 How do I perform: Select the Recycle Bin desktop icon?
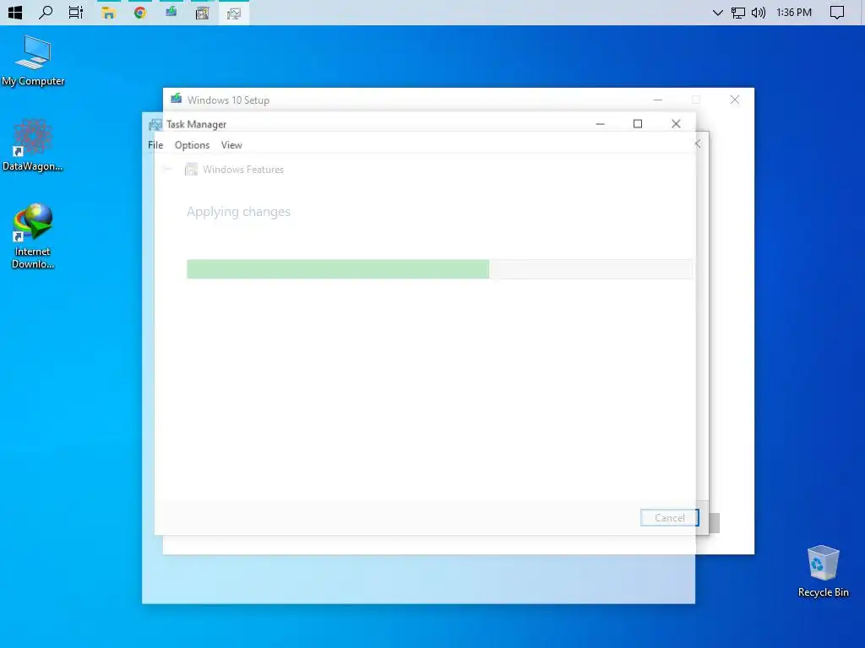pyautogui.click(x=823, y=571)
